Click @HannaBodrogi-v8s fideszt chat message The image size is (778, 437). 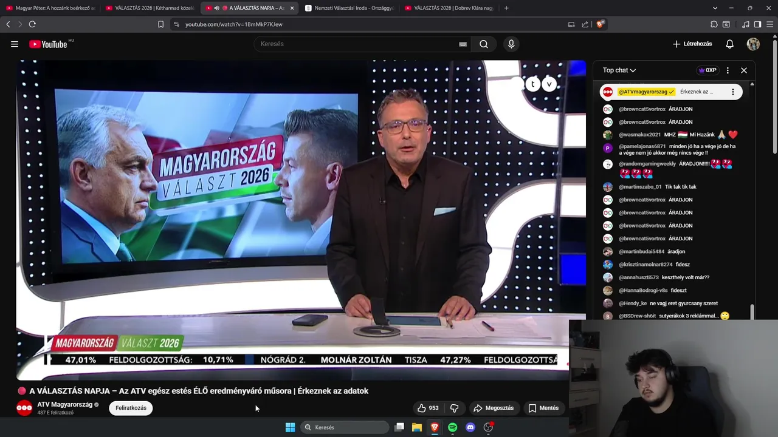pyautogui.click(x=673, y=290)
